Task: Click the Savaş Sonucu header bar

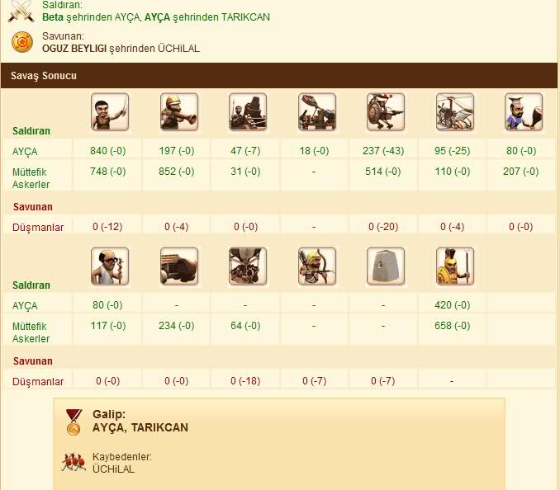Action: pyautogui.click(x=280, y=75)
